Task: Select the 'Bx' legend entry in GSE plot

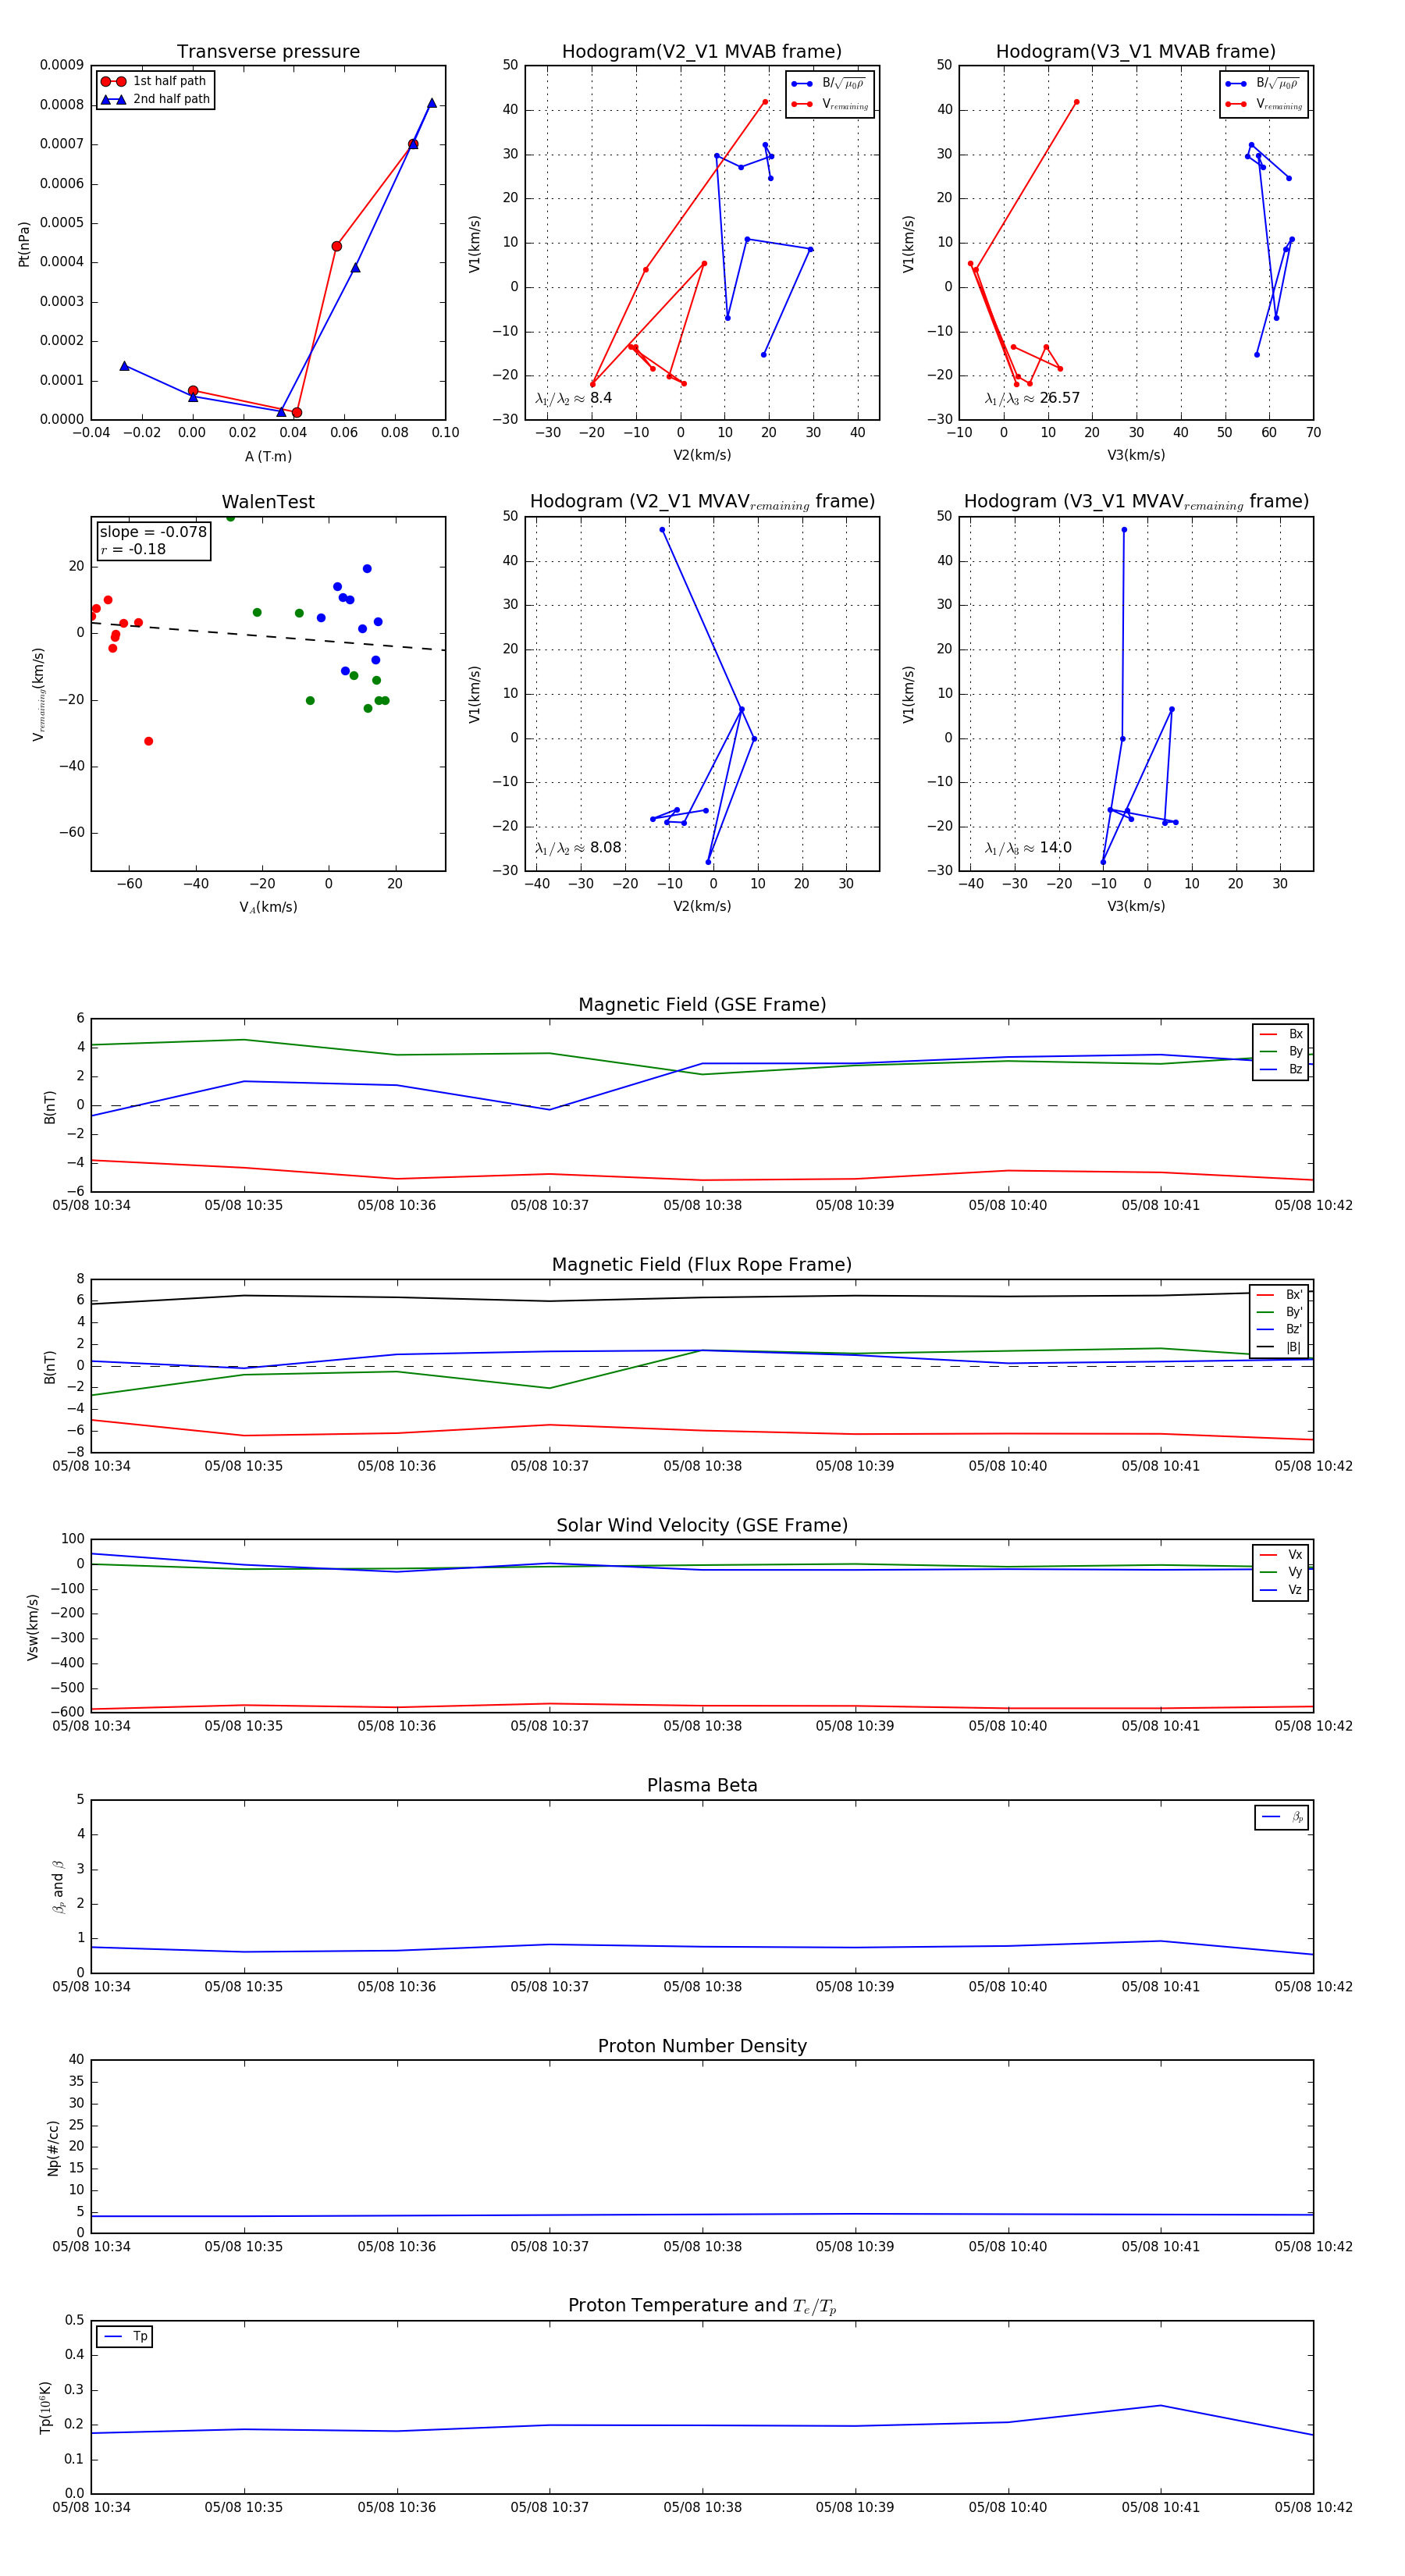Action: (1281, 1034)
